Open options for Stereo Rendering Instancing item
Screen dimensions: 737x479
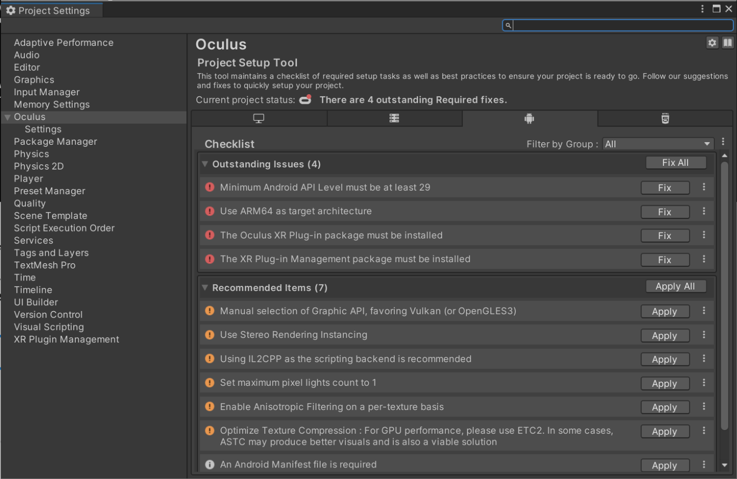pos(704,335)
